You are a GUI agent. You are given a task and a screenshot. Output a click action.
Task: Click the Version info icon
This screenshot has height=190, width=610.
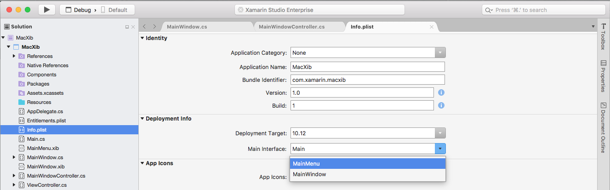pos(441,92)
